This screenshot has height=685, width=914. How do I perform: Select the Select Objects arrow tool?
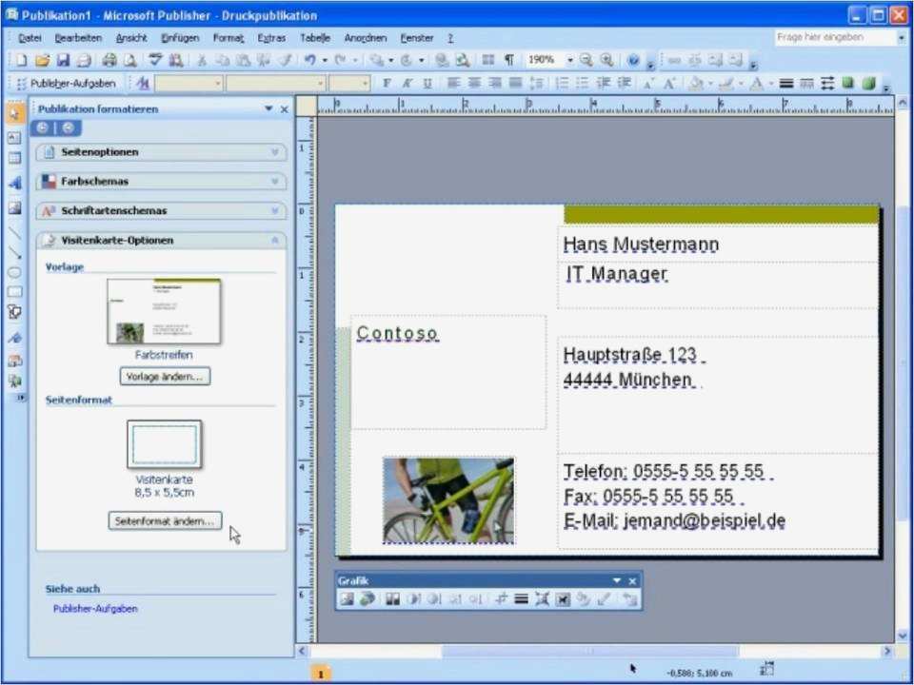point(14,113)
